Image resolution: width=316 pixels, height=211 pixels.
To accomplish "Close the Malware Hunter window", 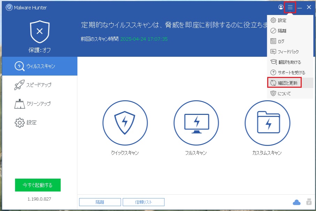I will pos(309,7).
